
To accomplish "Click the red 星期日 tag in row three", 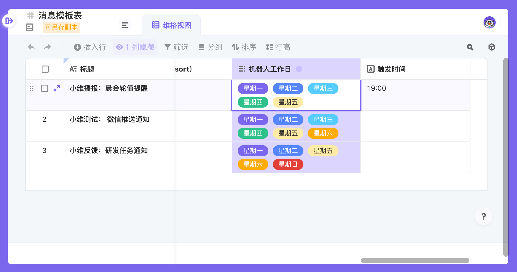I will pyautogui.click(x=288, y=164).
